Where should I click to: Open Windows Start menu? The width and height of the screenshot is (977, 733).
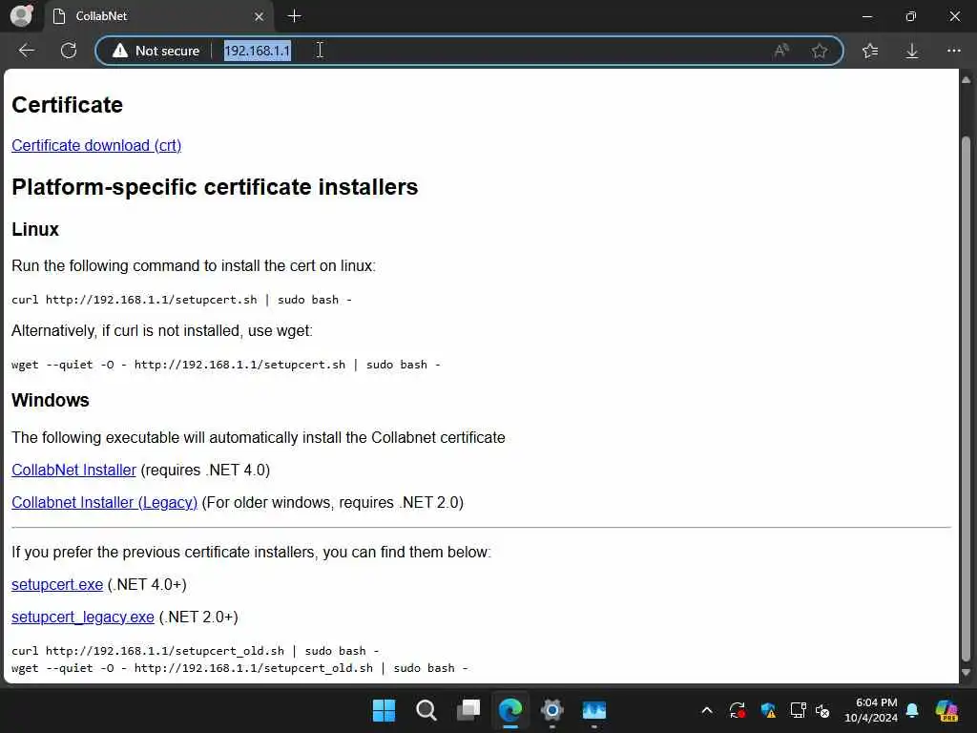pos(384,710)
